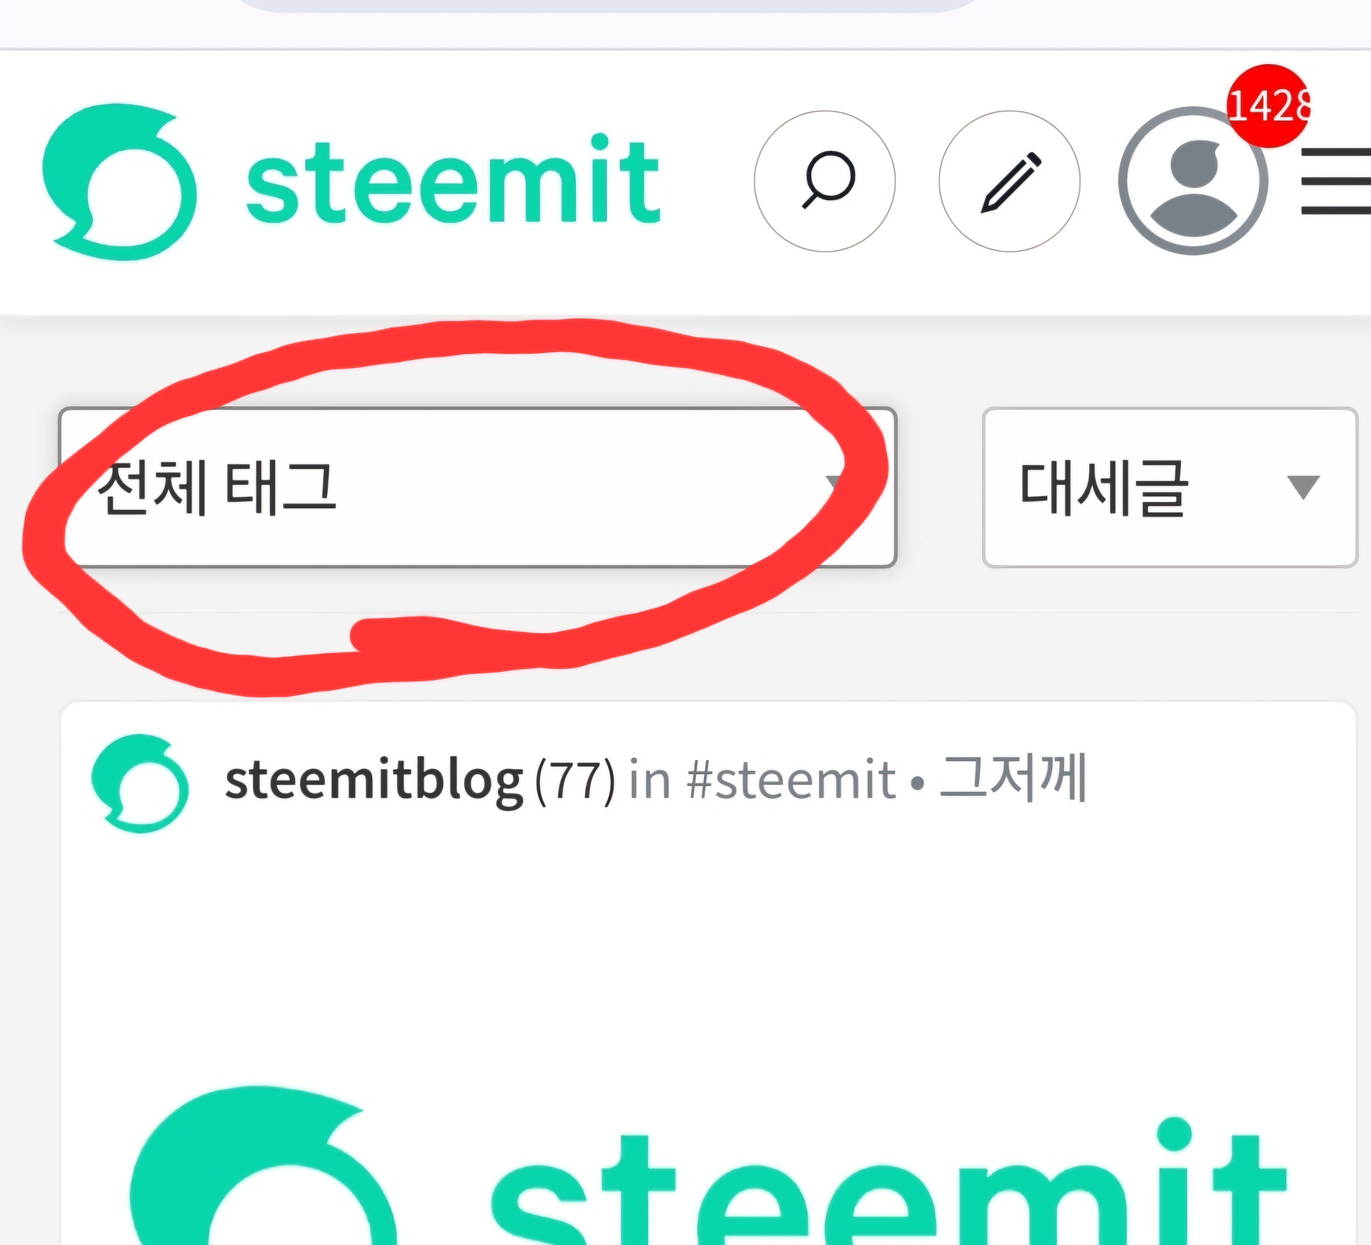Click the 전체 태그 label text
Viewport: 1371px width, 1245px height.
pyautogui.click(x=216, y=487)
